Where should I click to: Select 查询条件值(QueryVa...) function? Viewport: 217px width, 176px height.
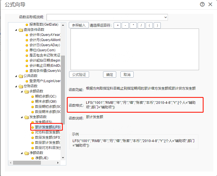[x=45, y=71]
